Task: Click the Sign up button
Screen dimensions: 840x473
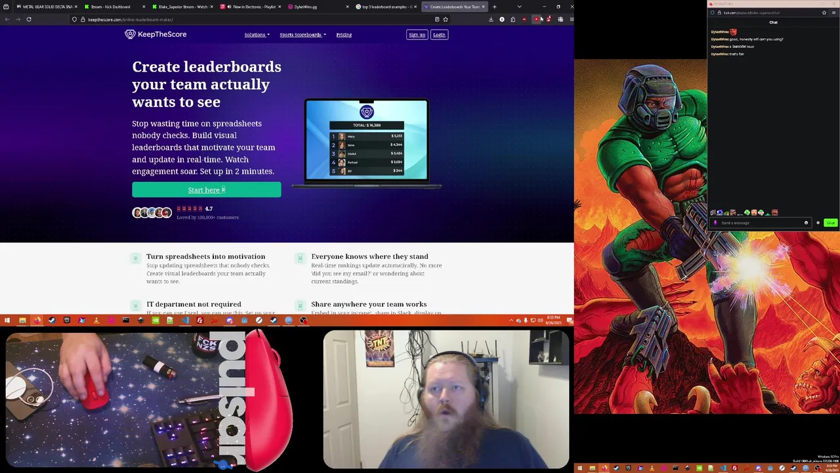Action: click(x=417, y=34)
